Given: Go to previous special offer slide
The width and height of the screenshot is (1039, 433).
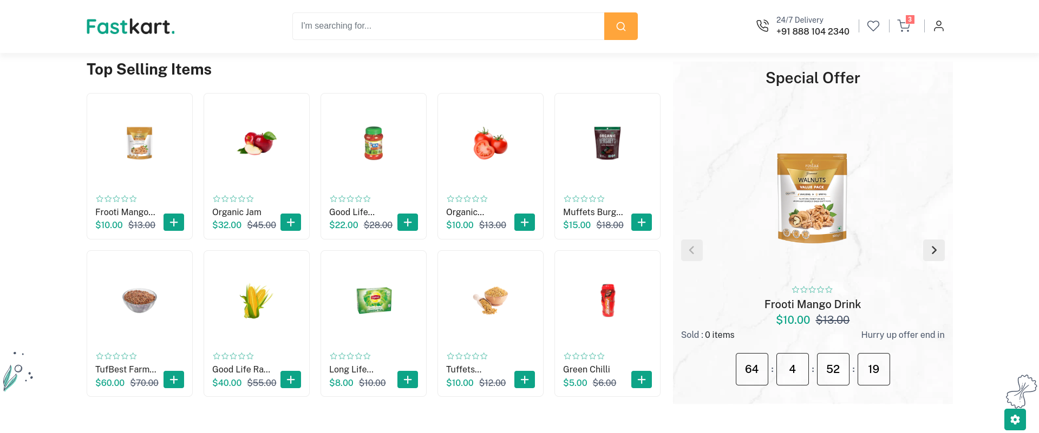Looking at the screenshot, I should pyautogui.click(x=691, y=250).
